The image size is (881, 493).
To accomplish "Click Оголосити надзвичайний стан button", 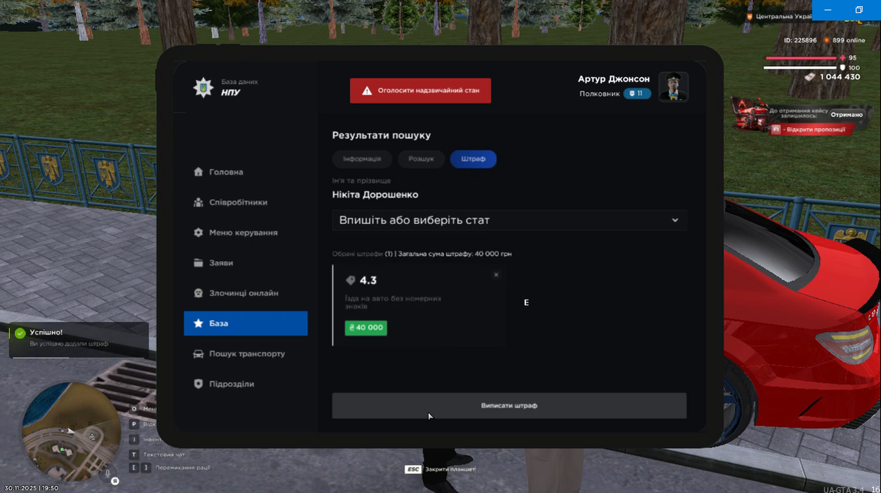I will coord(421,90).
